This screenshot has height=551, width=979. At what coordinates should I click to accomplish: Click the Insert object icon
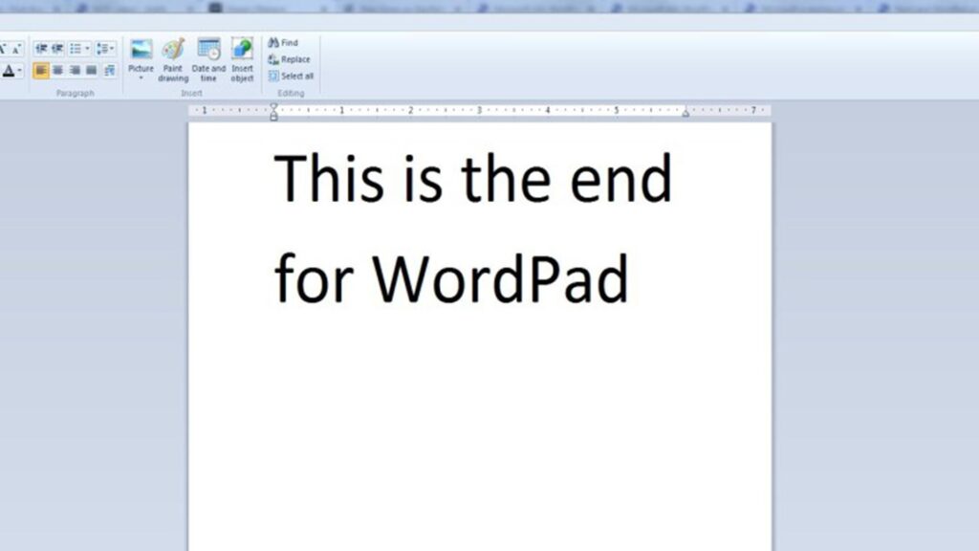pyautogui.click(x=242, y=50)
